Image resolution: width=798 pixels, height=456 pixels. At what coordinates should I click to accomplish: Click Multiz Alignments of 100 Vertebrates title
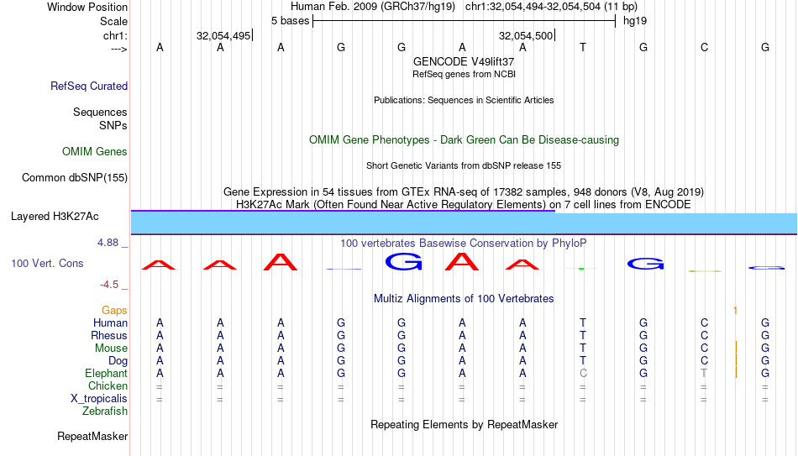(x=464, y=299)
